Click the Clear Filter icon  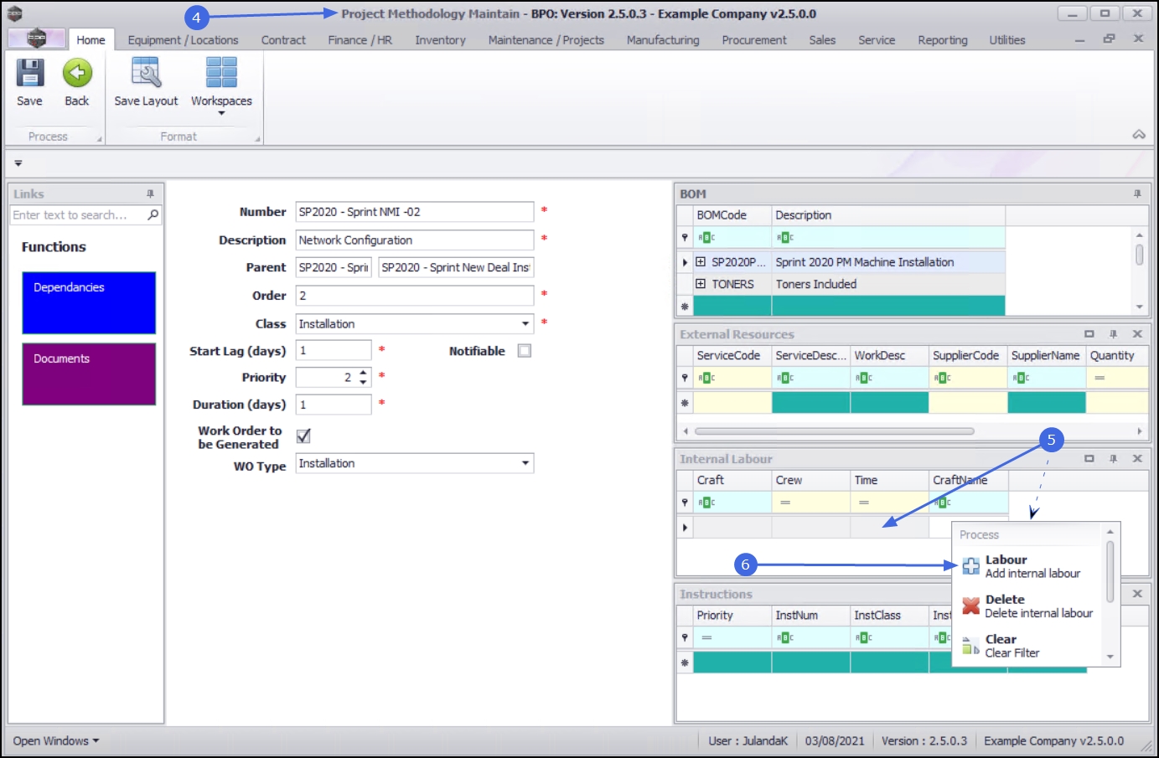[x=970, y=646]
